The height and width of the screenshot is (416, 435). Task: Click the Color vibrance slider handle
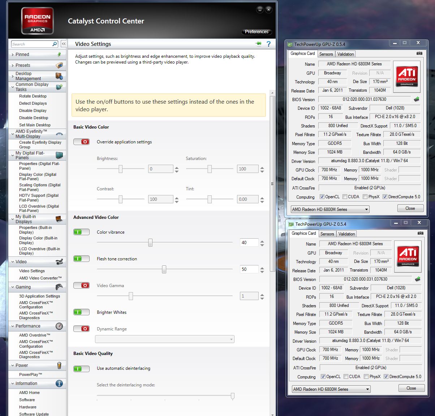150,243
